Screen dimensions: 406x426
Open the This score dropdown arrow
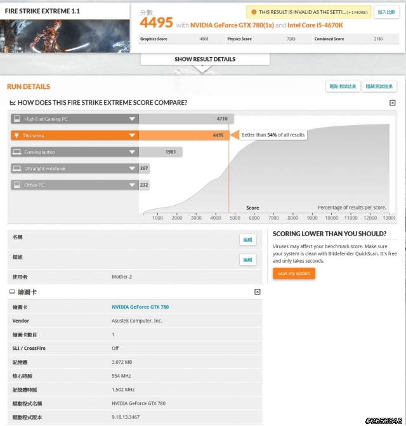(132, 135)
